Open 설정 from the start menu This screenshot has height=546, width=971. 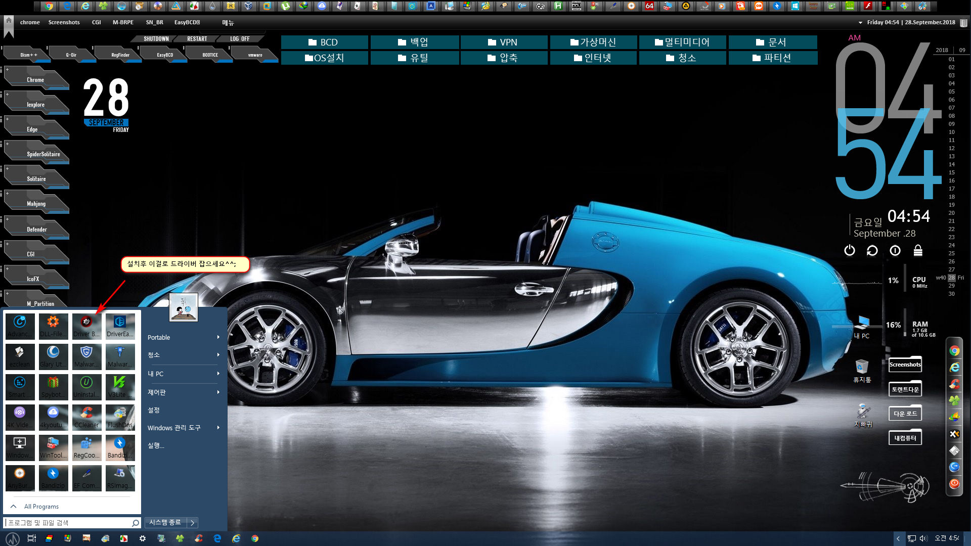[154, 410]
